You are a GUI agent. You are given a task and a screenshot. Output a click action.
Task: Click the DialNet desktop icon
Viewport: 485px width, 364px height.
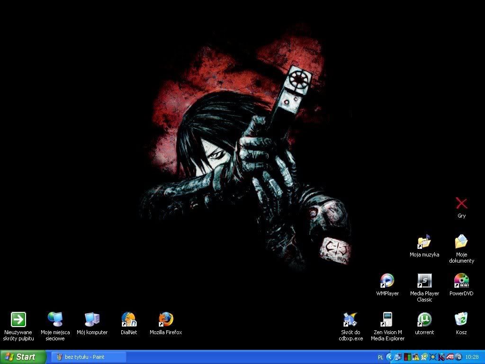(x=129, y=319)
